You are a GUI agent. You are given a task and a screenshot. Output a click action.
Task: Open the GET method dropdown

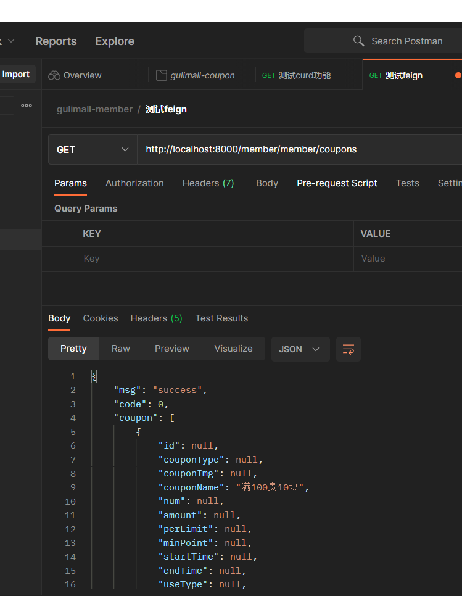pos(93,149)
